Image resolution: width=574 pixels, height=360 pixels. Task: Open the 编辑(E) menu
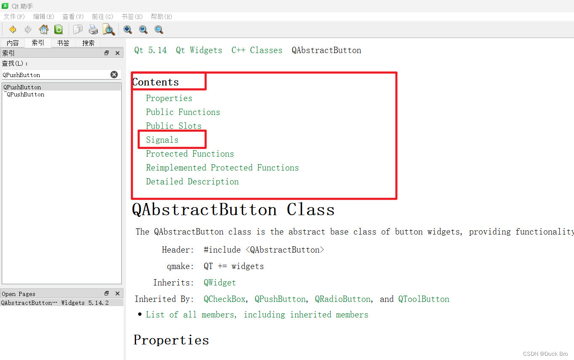pos(44,16)
